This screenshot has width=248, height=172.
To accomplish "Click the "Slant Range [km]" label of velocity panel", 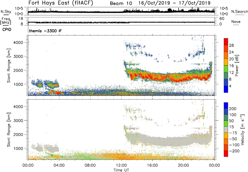I will click(9, 130).
